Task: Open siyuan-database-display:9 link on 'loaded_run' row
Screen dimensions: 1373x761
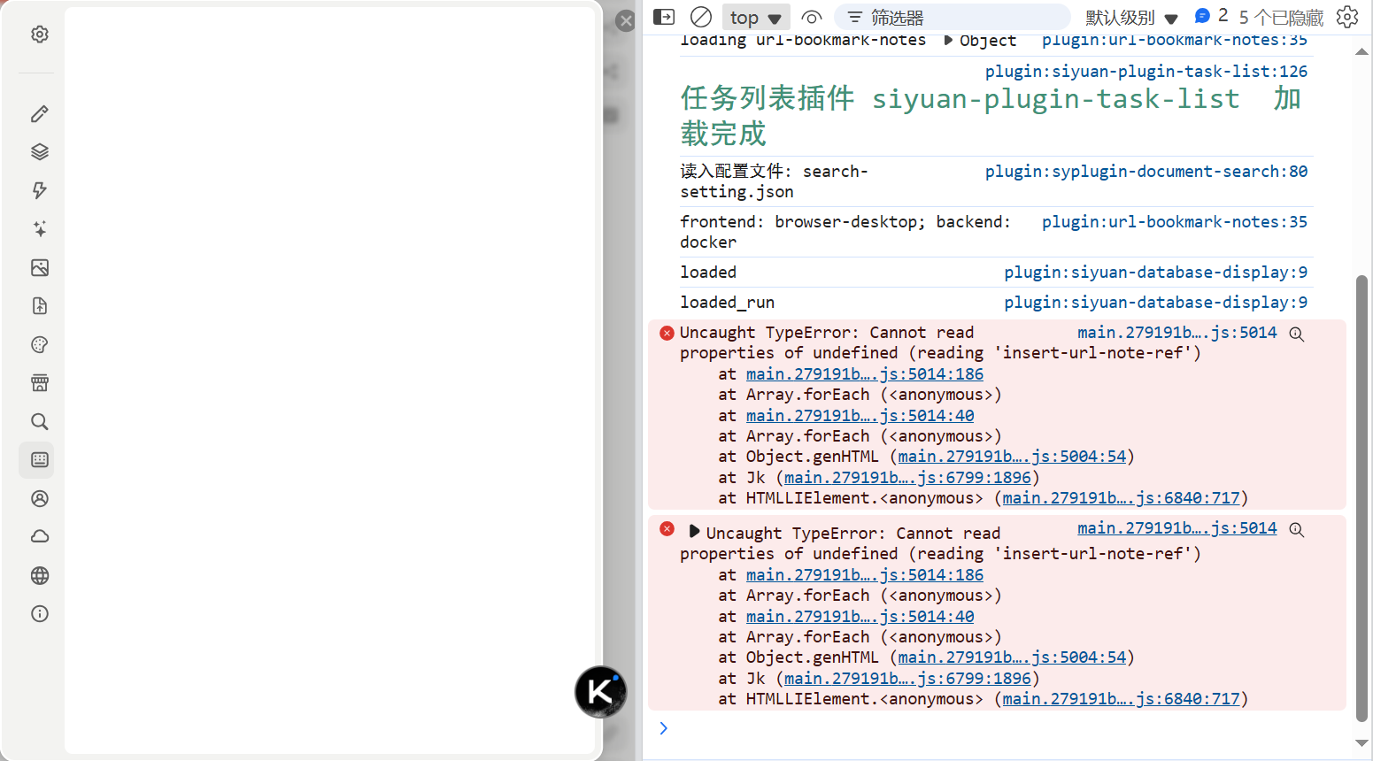Action: 1156,303
